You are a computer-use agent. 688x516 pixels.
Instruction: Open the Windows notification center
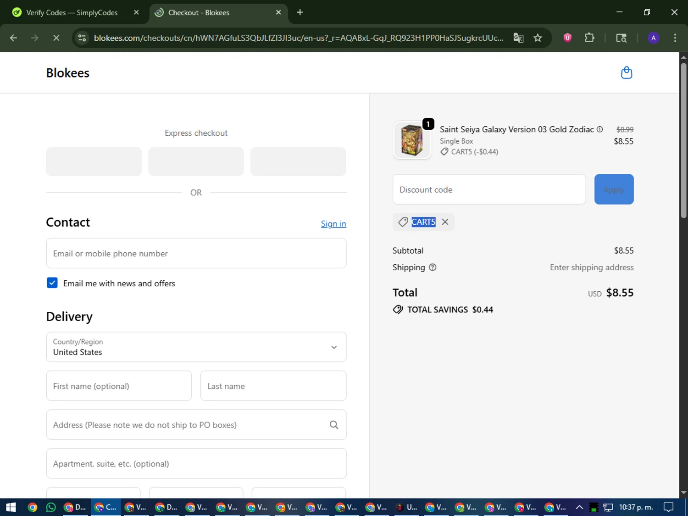click(x=669, y=507)
